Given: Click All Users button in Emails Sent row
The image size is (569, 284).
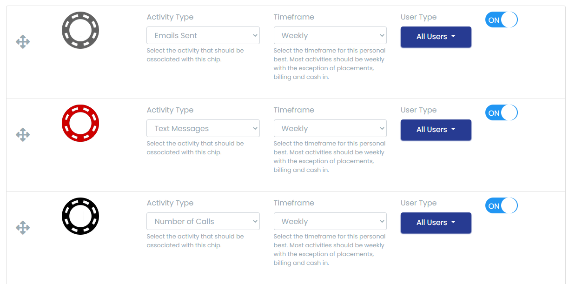Looking at the screenshot, I should coord(436,37).
